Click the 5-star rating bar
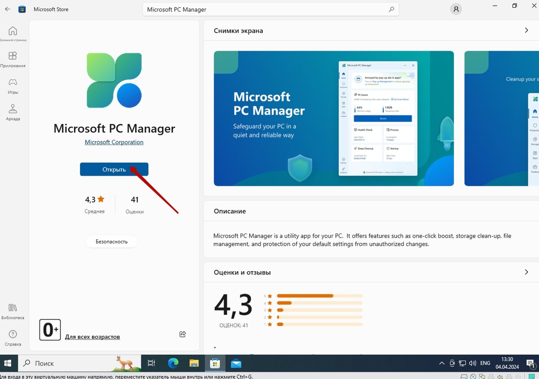Screen dimensions: 539x379 (x=319, y=296)
